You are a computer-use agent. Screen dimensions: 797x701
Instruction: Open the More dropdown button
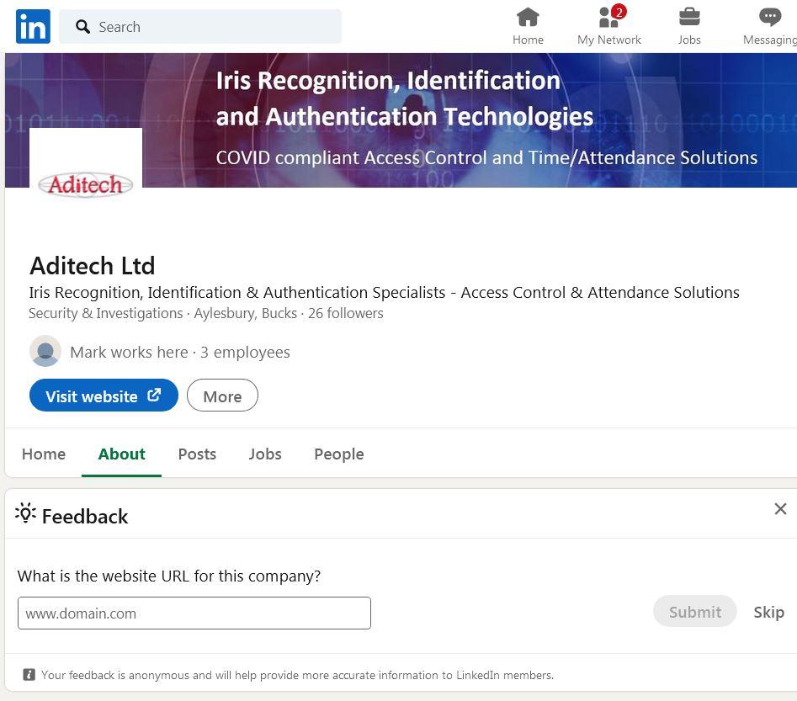coord(222,396)
